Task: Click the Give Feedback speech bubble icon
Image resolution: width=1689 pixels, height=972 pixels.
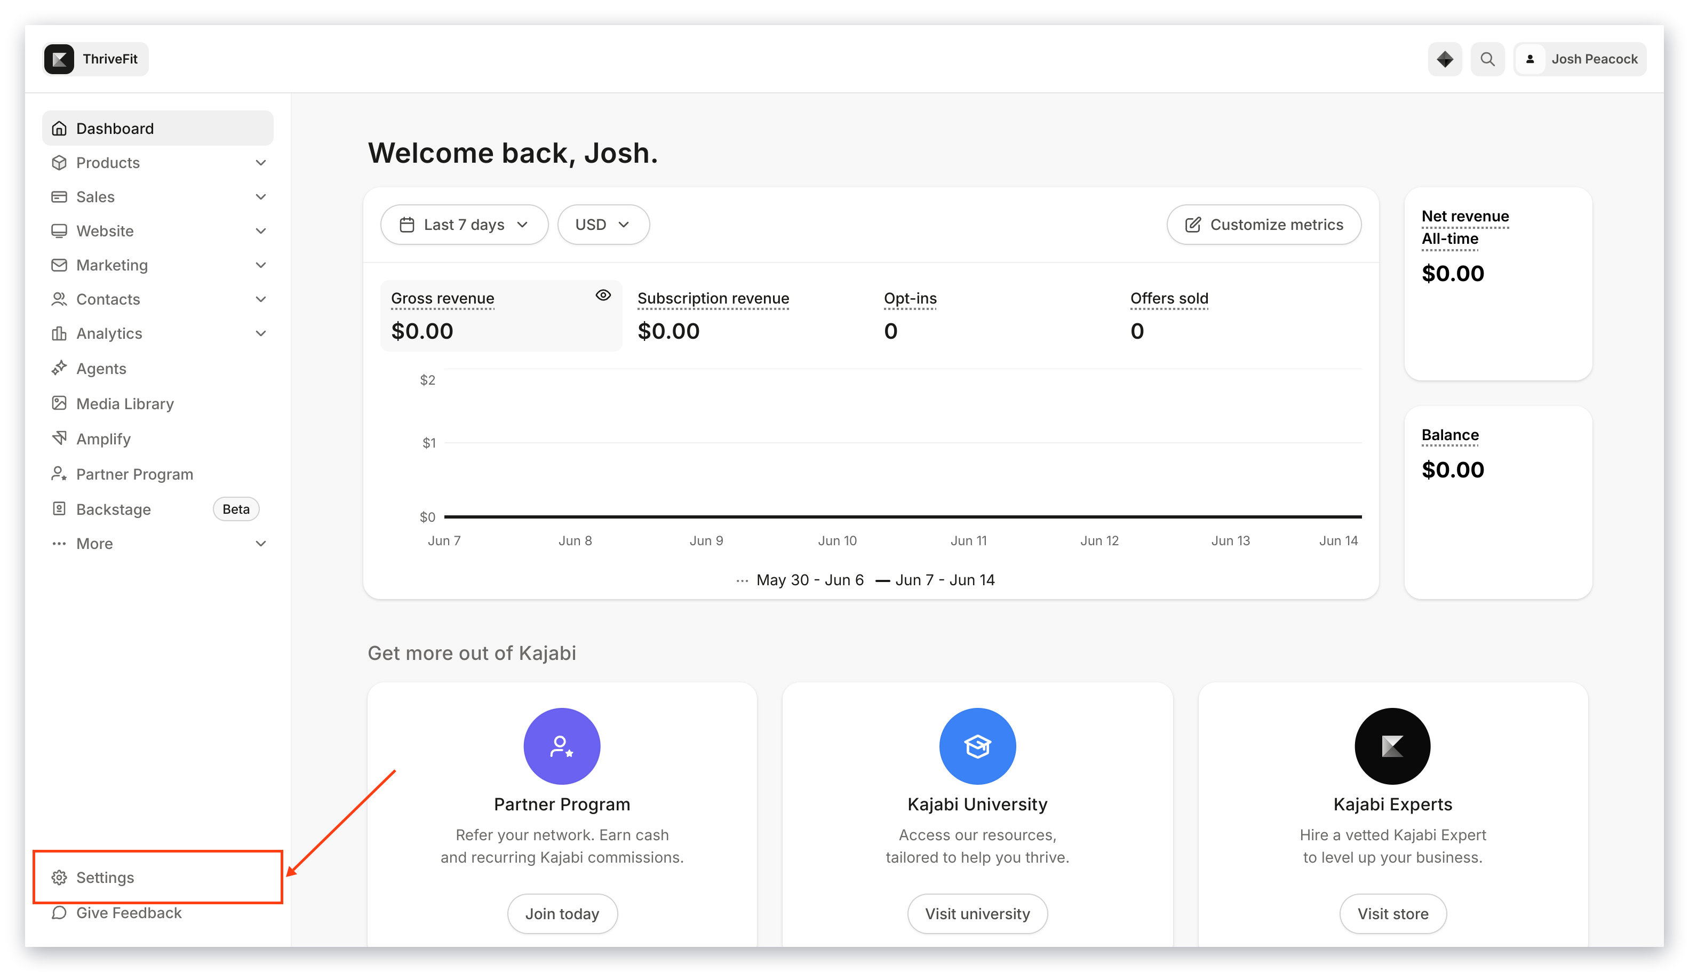Action: 59,913
